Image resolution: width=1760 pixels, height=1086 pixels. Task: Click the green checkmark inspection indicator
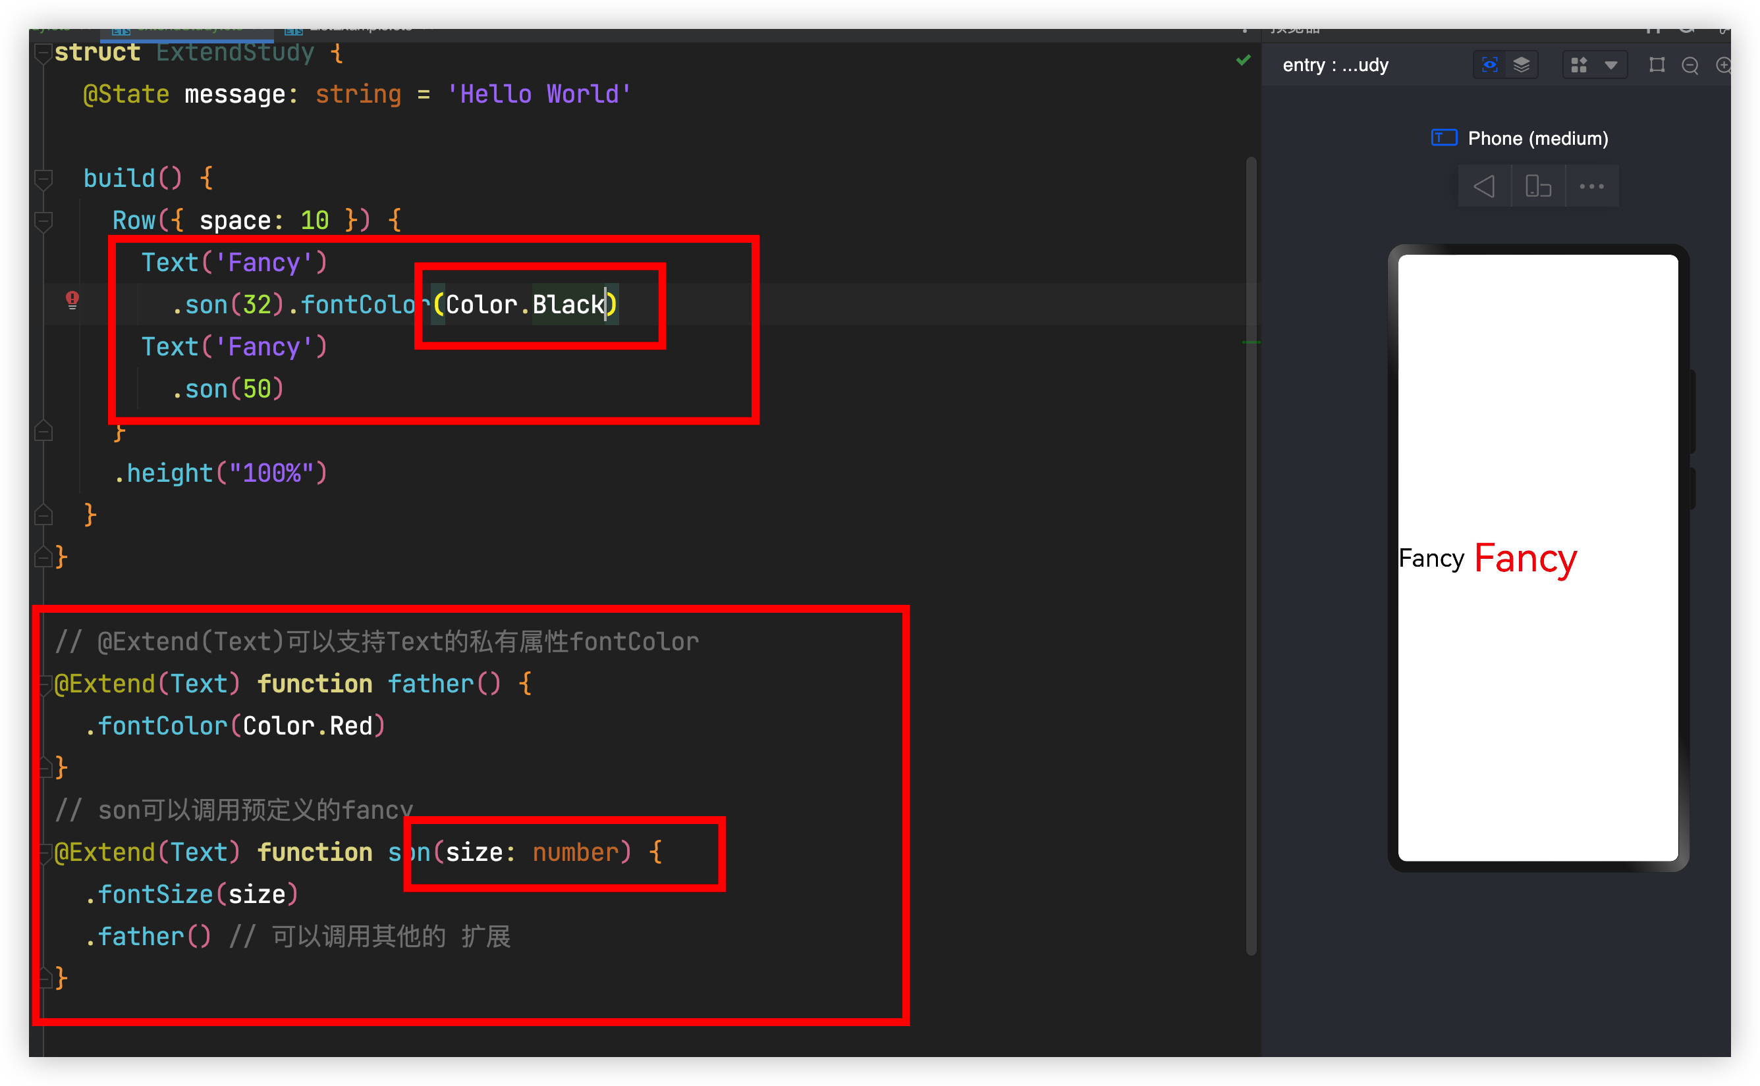pos(1244,61)
